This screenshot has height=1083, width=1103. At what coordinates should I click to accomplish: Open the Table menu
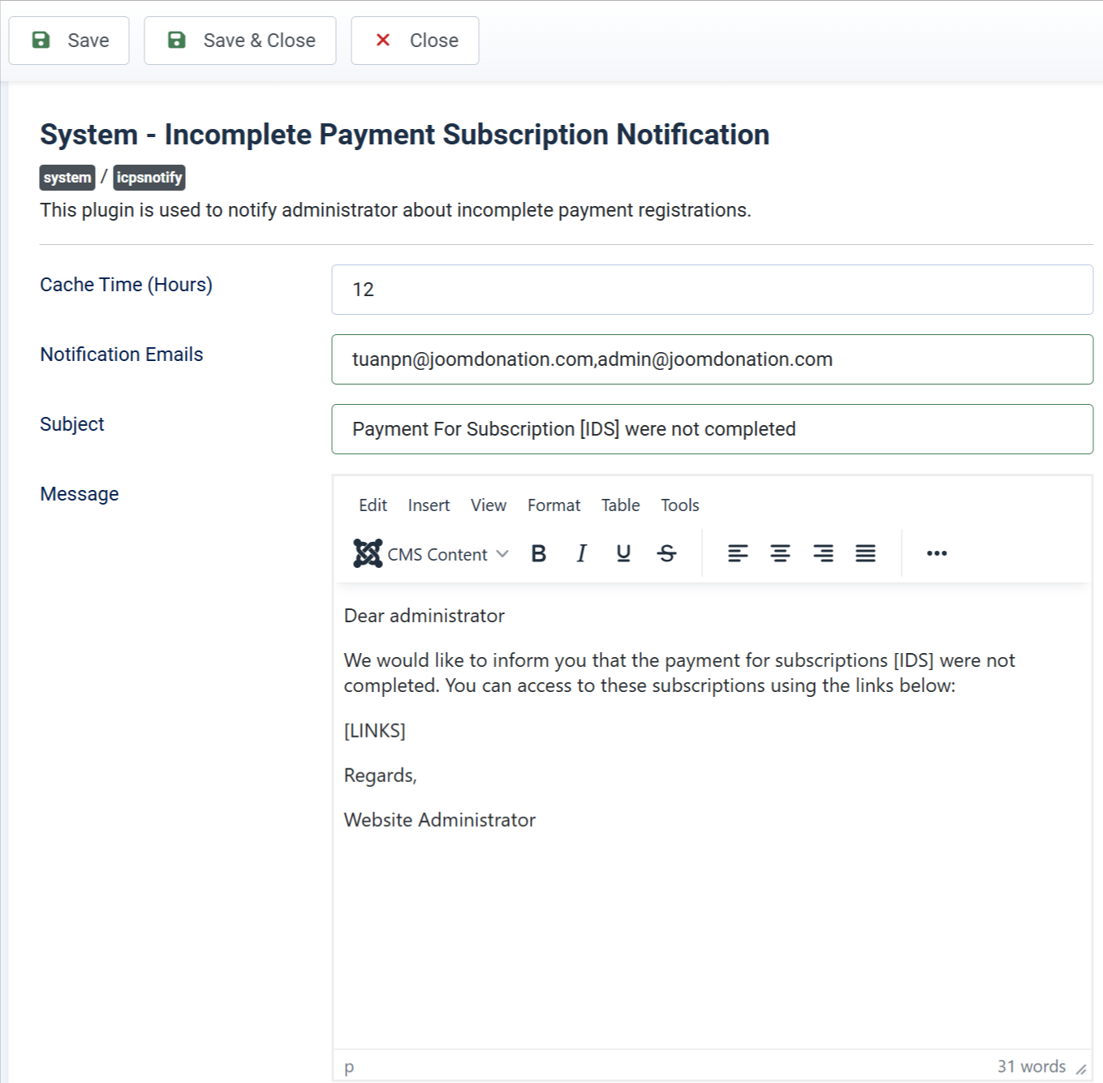(x=620, y=505)
